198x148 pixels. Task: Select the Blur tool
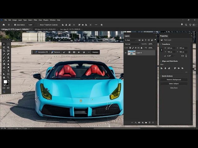[x=8, y=64]
